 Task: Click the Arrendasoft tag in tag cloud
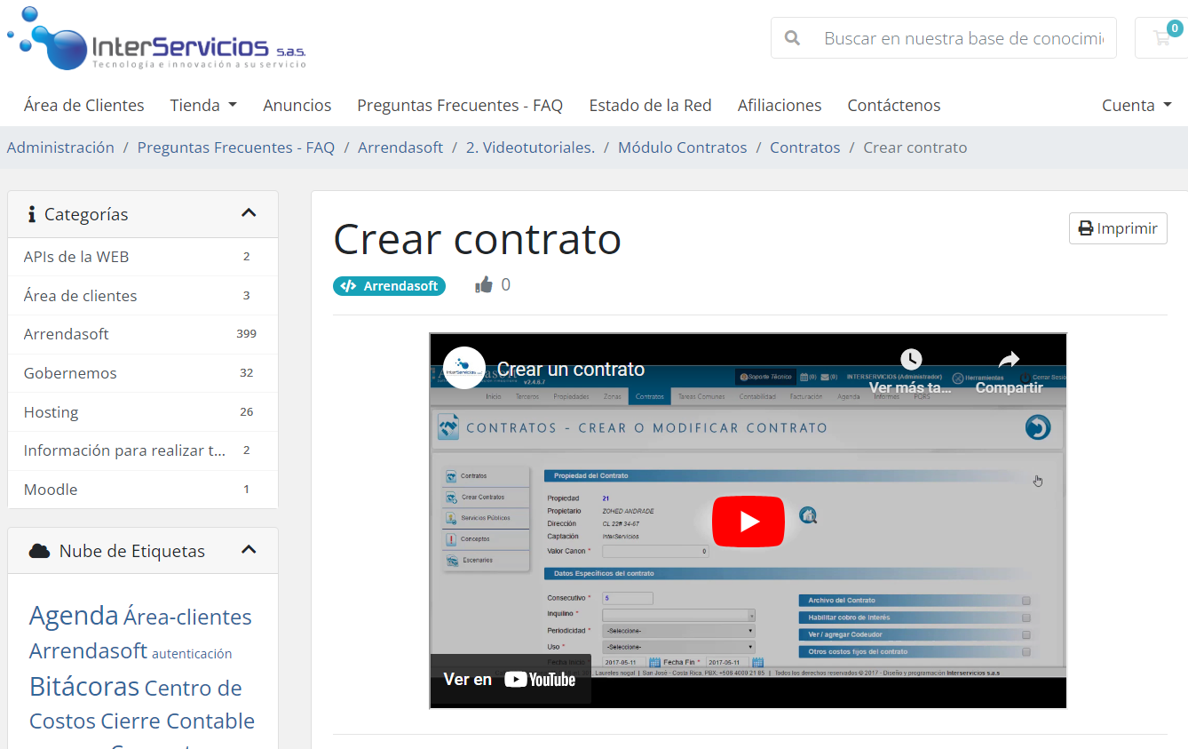(88, 650)
